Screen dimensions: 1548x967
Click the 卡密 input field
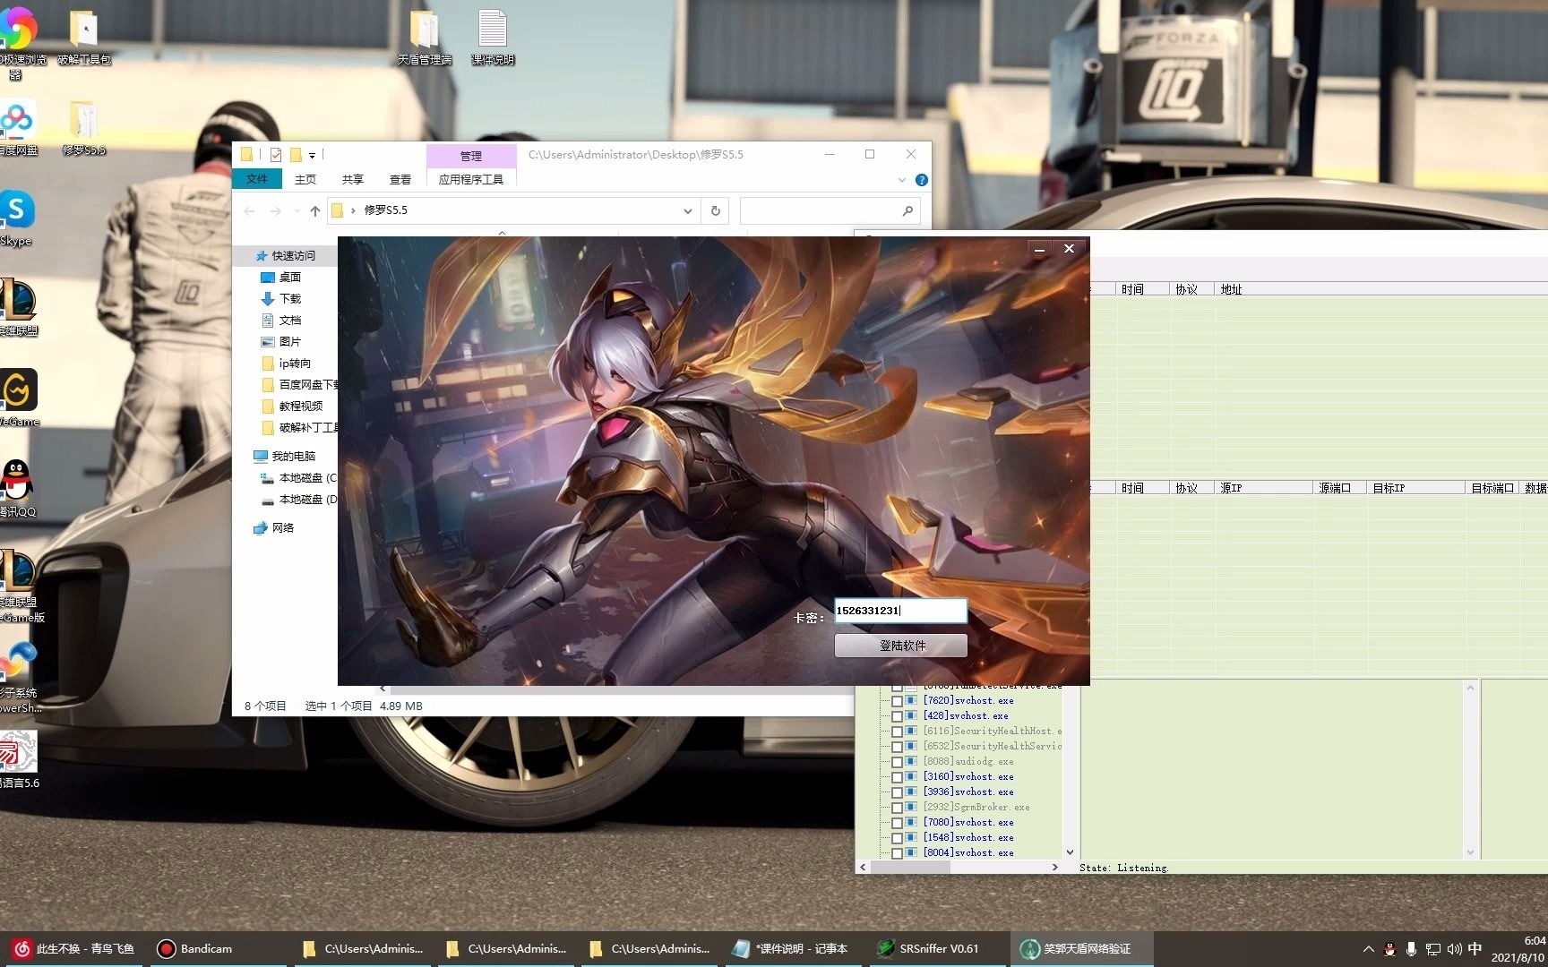click(901, 611)
